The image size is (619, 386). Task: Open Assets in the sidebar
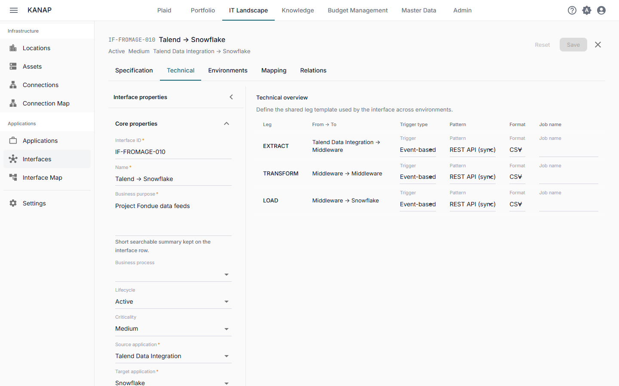click(x=47, y=66)
